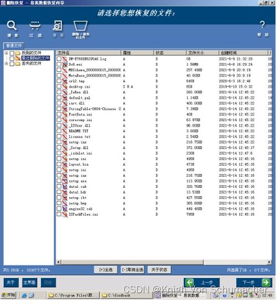Sort by the file size column header
The image size is (276, 300).
tap(202, 53)
